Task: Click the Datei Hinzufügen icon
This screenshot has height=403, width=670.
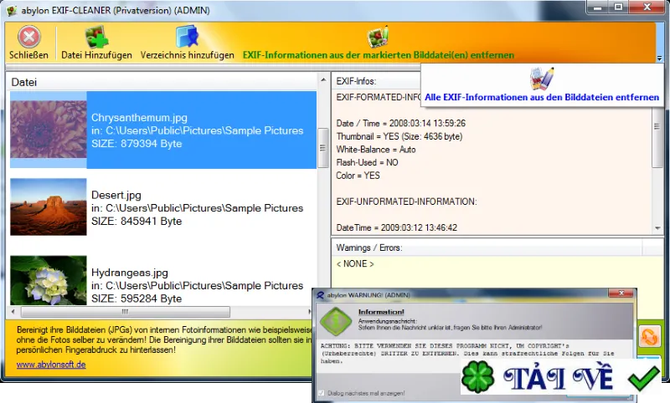Action: pos(96,36)
